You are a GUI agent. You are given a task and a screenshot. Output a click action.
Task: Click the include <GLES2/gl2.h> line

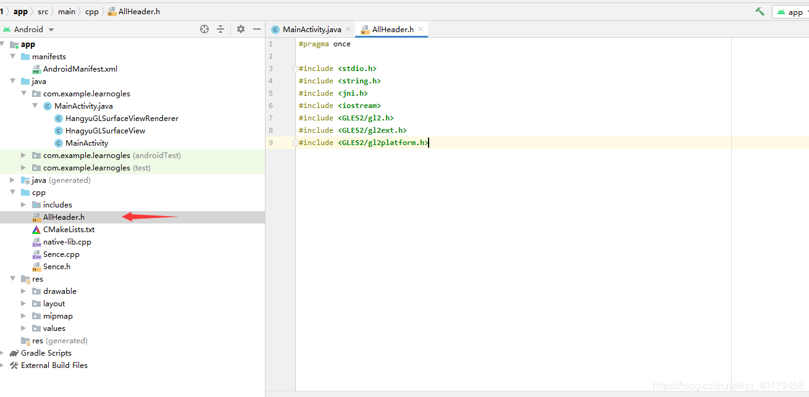[x=346, y=118]
